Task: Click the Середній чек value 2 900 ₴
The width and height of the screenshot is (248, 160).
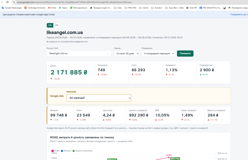Action: click(207, 70)
